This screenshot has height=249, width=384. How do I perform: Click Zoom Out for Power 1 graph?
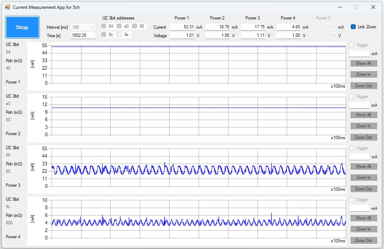pos(364,86)
